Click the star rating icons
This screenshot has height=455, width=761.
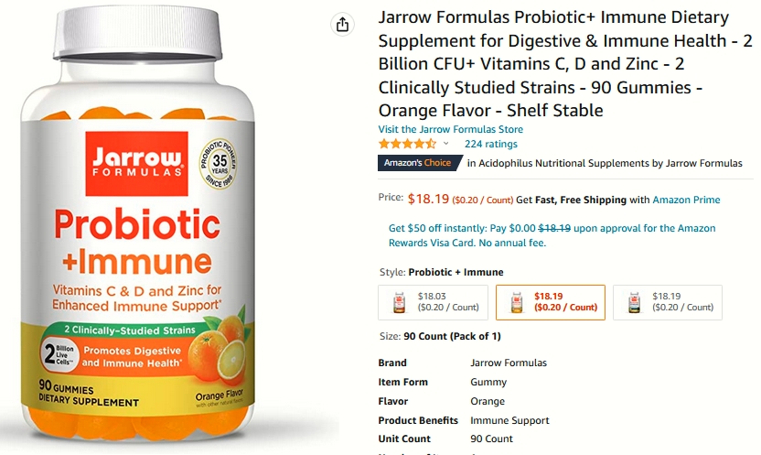[x=408, y=144]
